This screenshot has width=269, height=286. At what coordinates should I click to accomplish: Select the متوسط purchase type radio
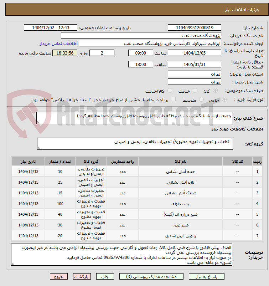[201, 99]
